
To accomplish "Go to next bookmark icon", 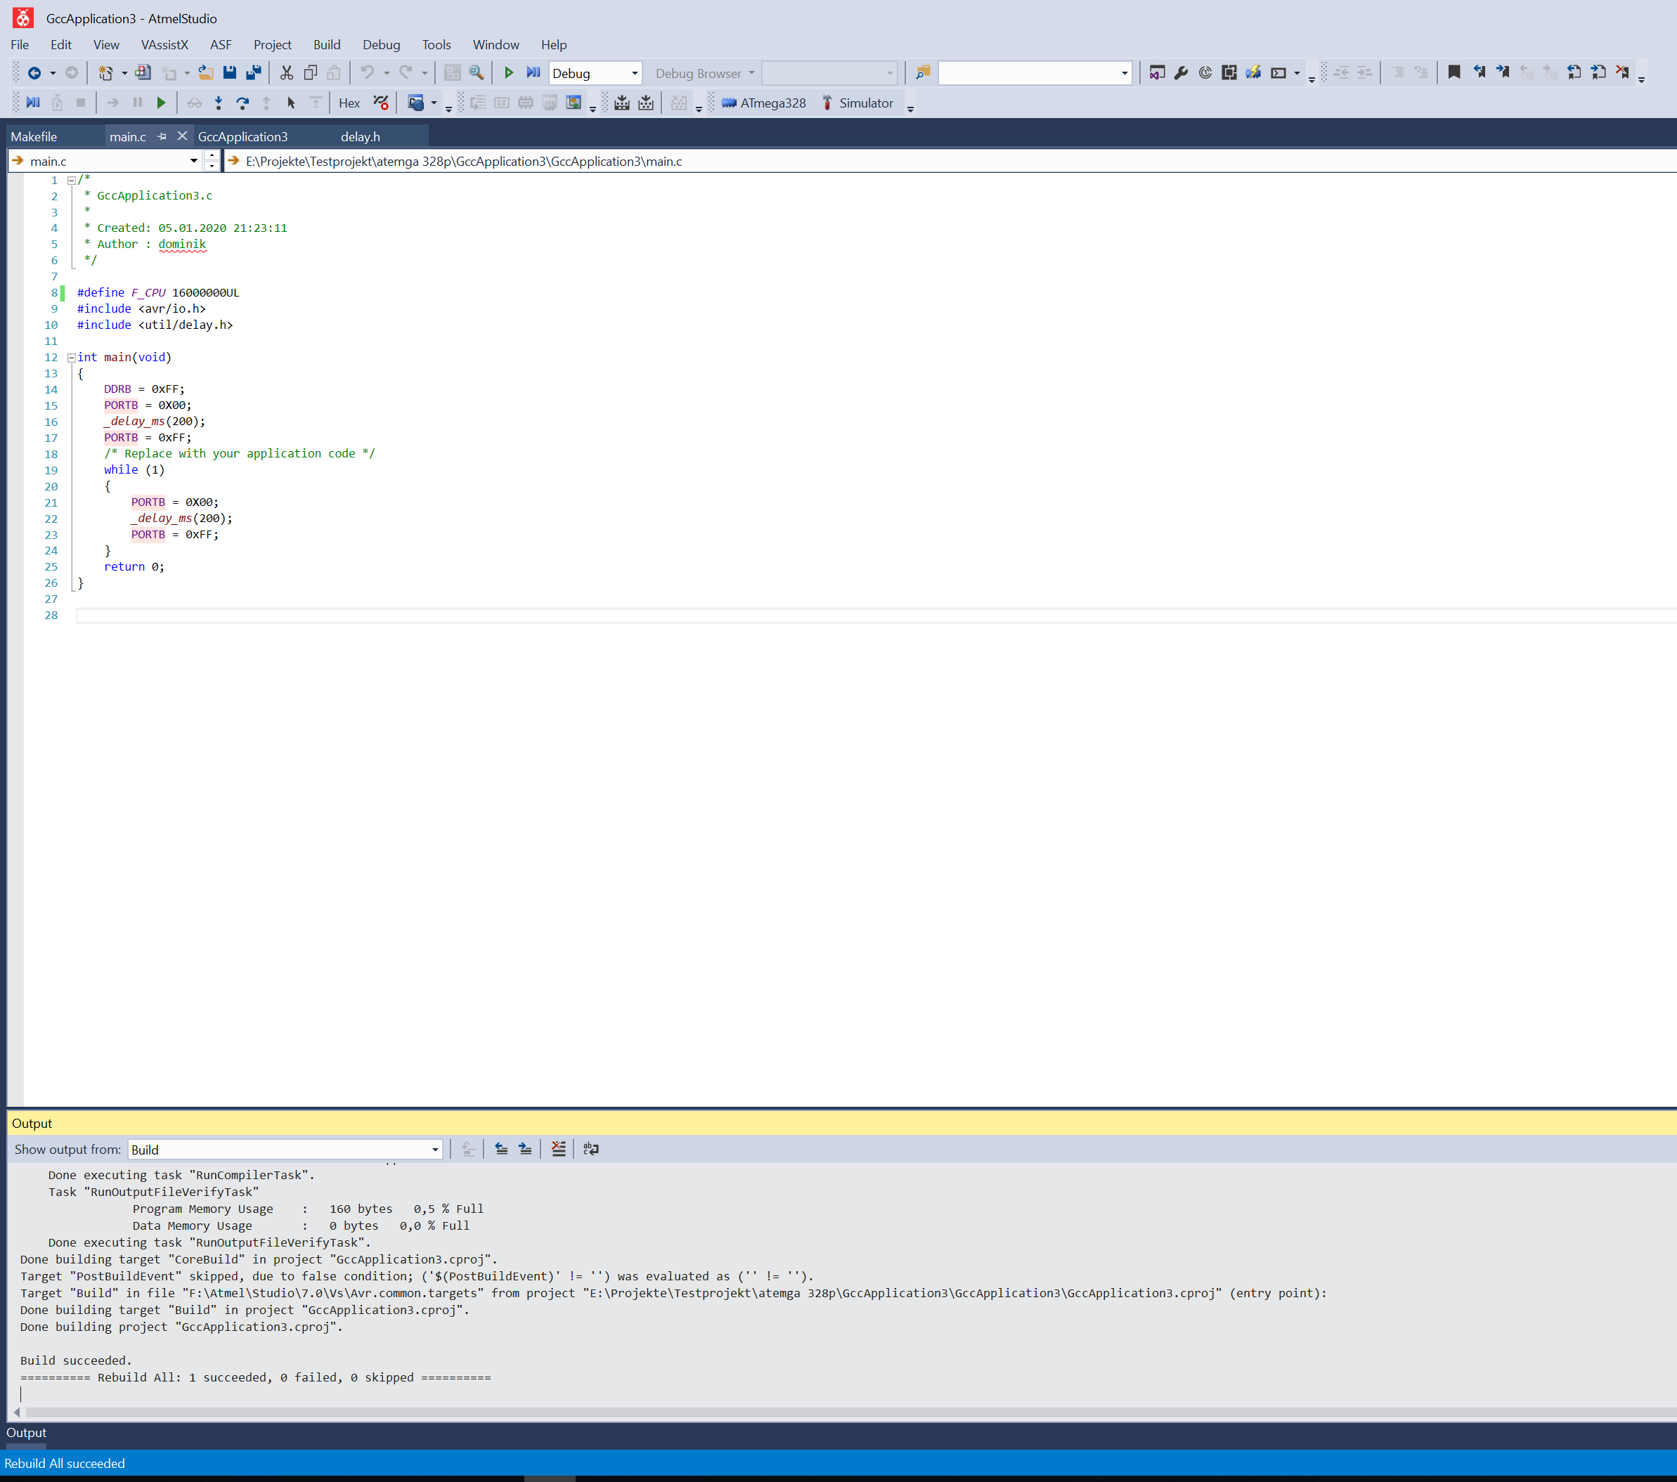I will point(1502,73).
